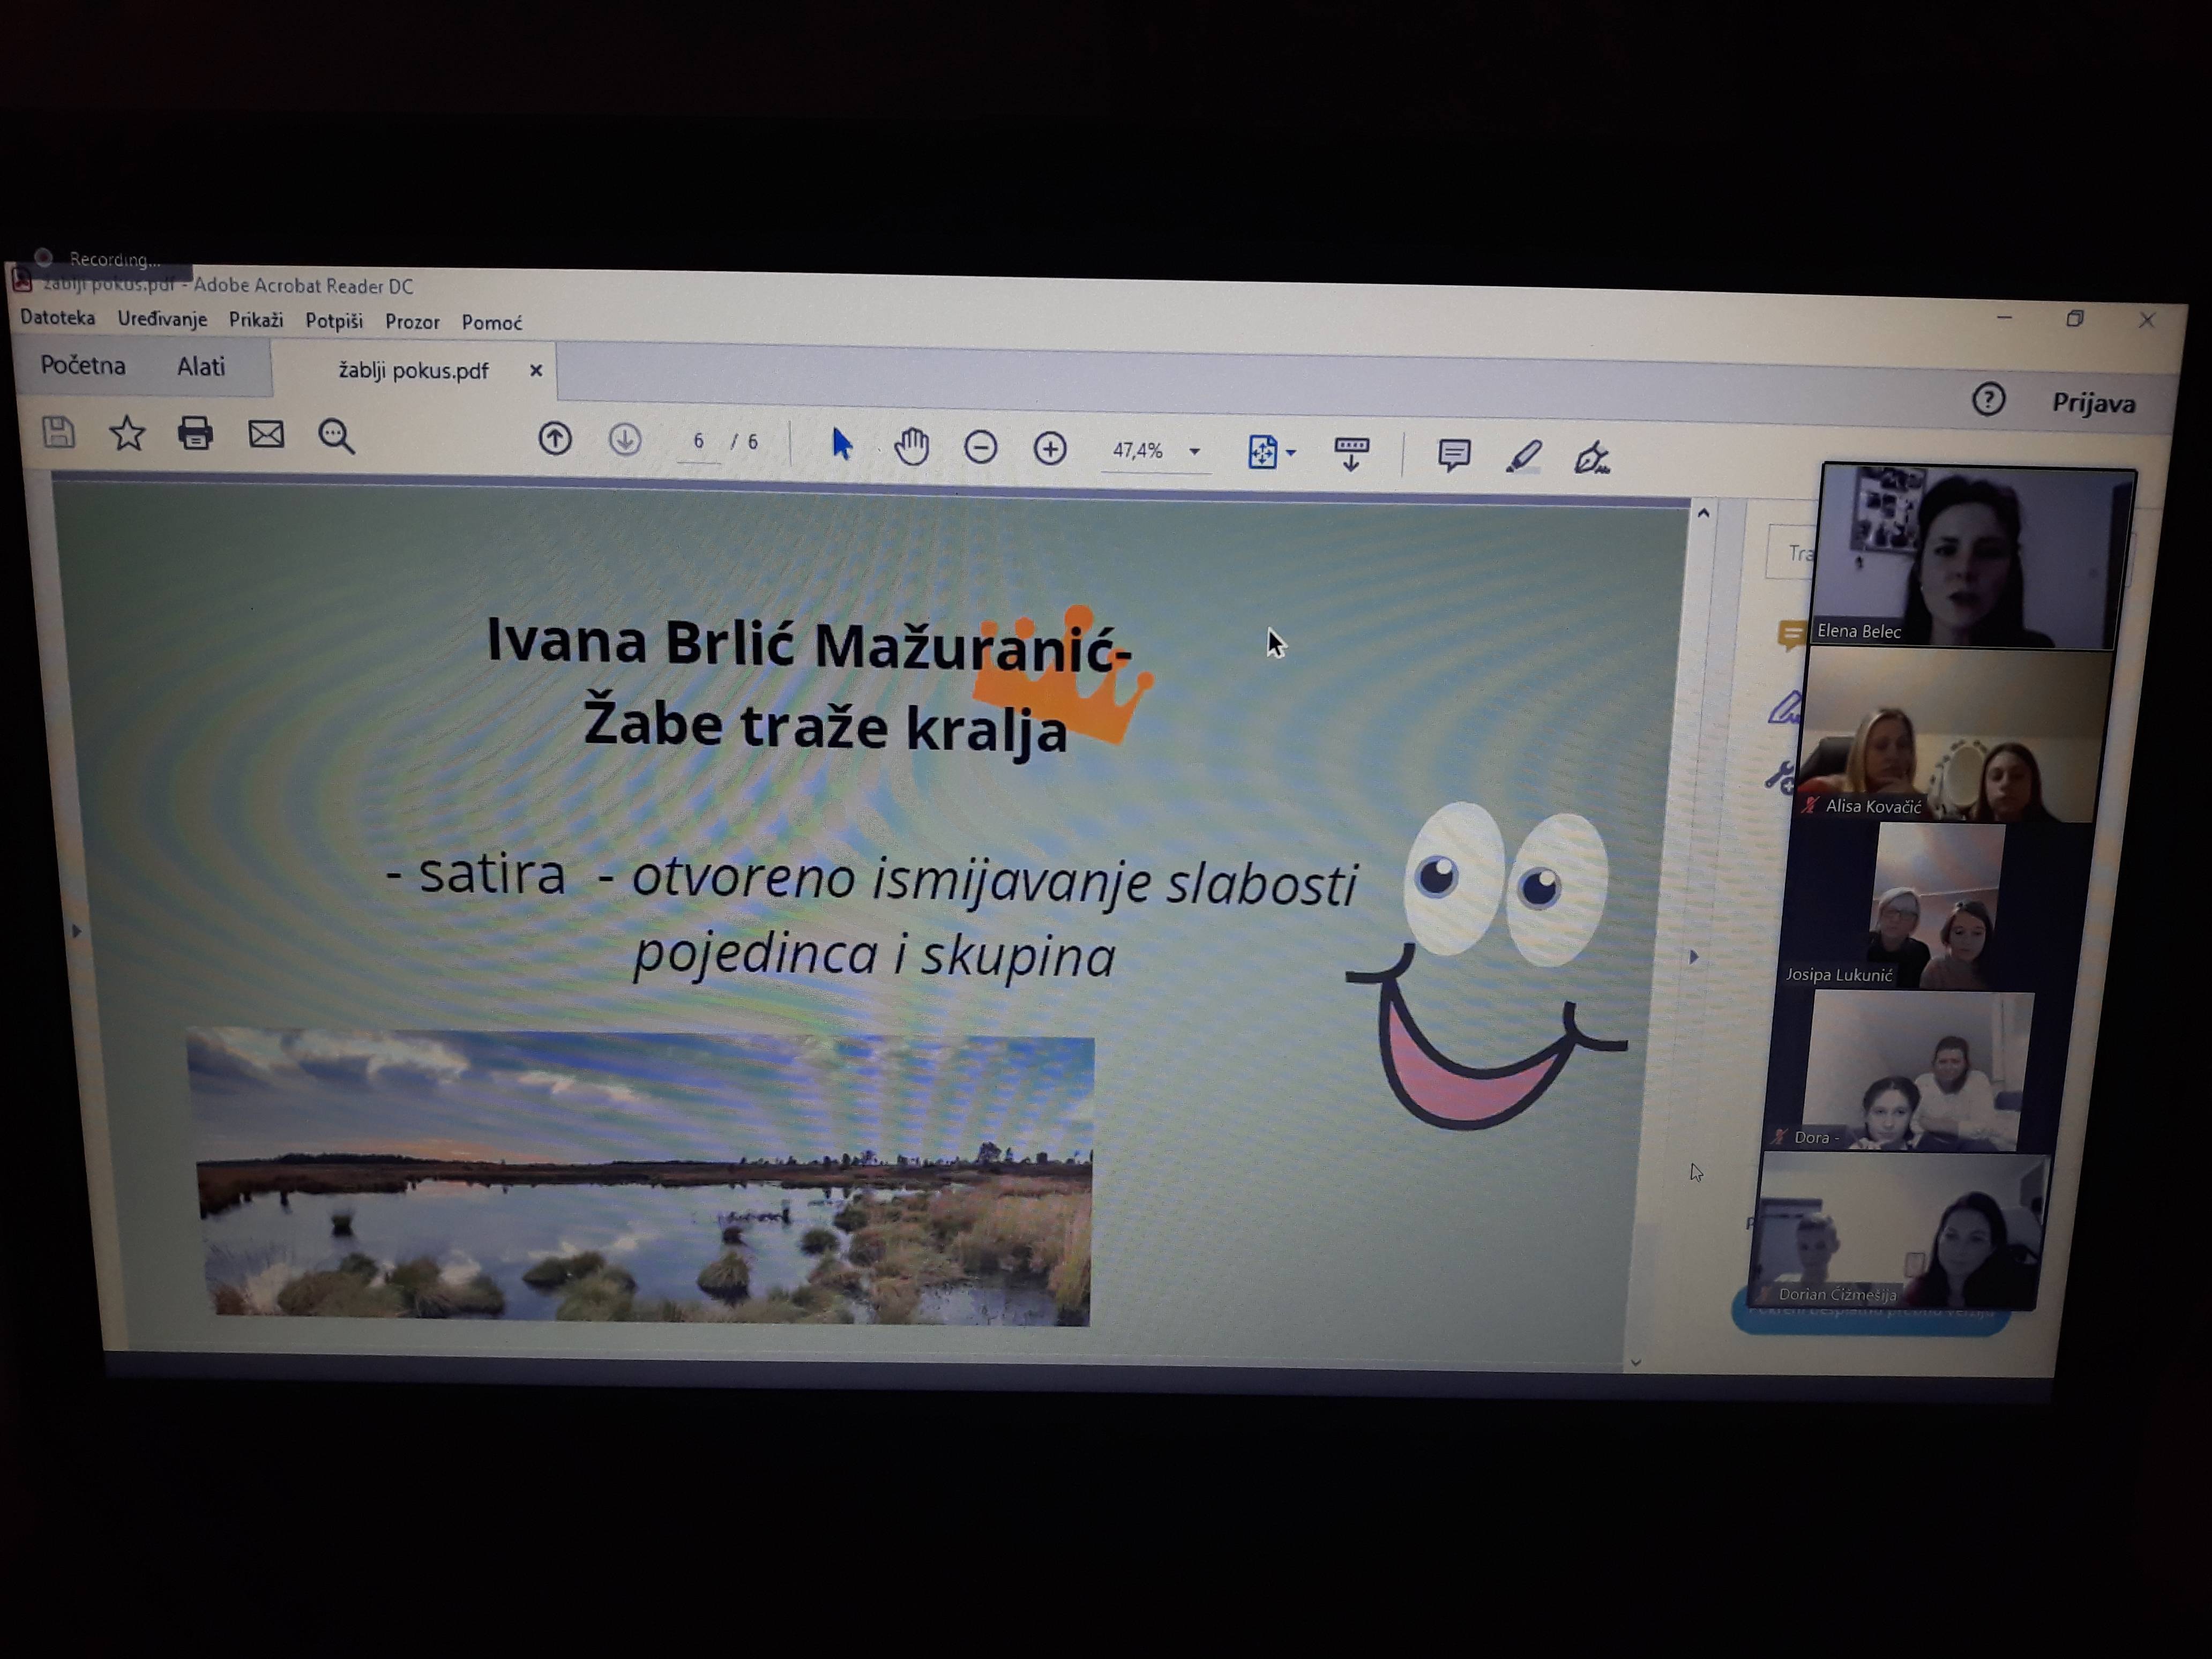Click the star bookmark icon
The image size is (2212, 1659).
tap(127, 434)
